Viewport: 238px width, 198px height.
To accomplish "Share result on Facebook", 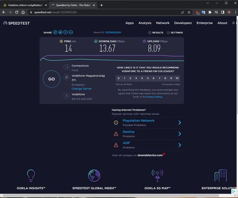I will 65,32.
